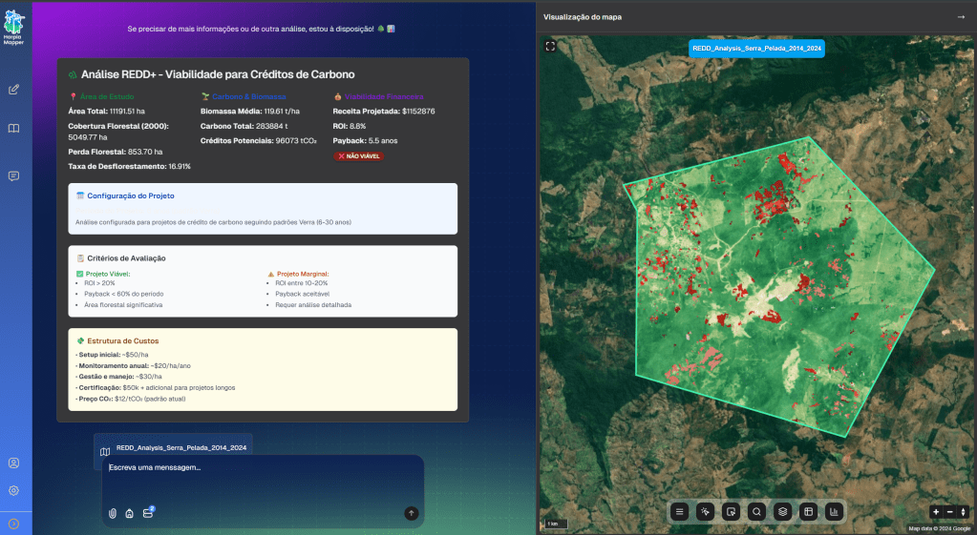Collapse the map panel with the top arrow
Viewport: 977px width, 535px height.
[x=961, y=17]
